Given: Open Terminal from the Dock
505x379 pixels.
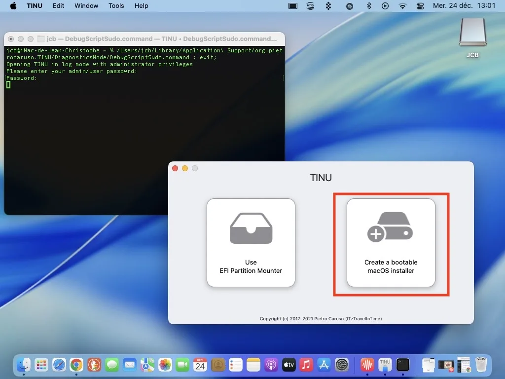Looking at the screenshot, I should click(402, 365).
